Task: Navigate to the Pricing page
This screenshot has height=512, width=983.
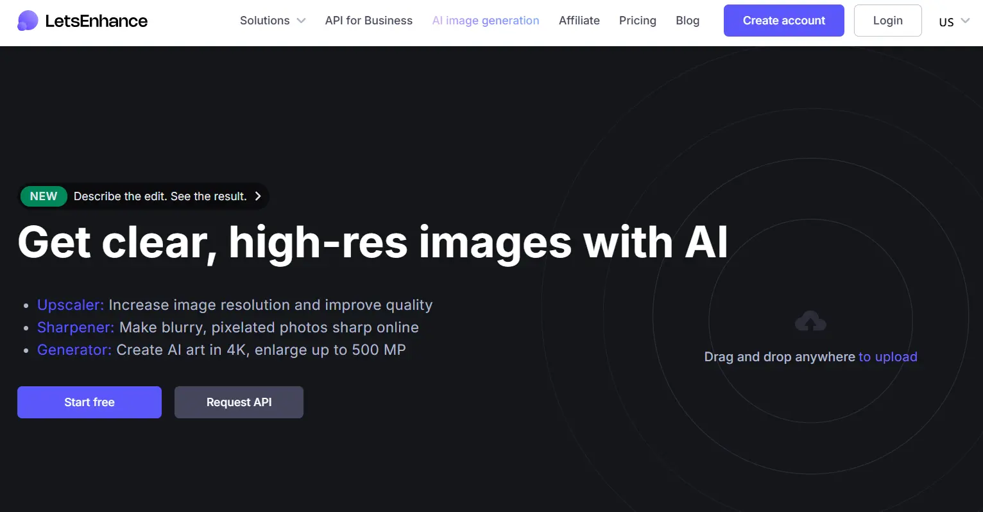Action: [x=637, y=20]
